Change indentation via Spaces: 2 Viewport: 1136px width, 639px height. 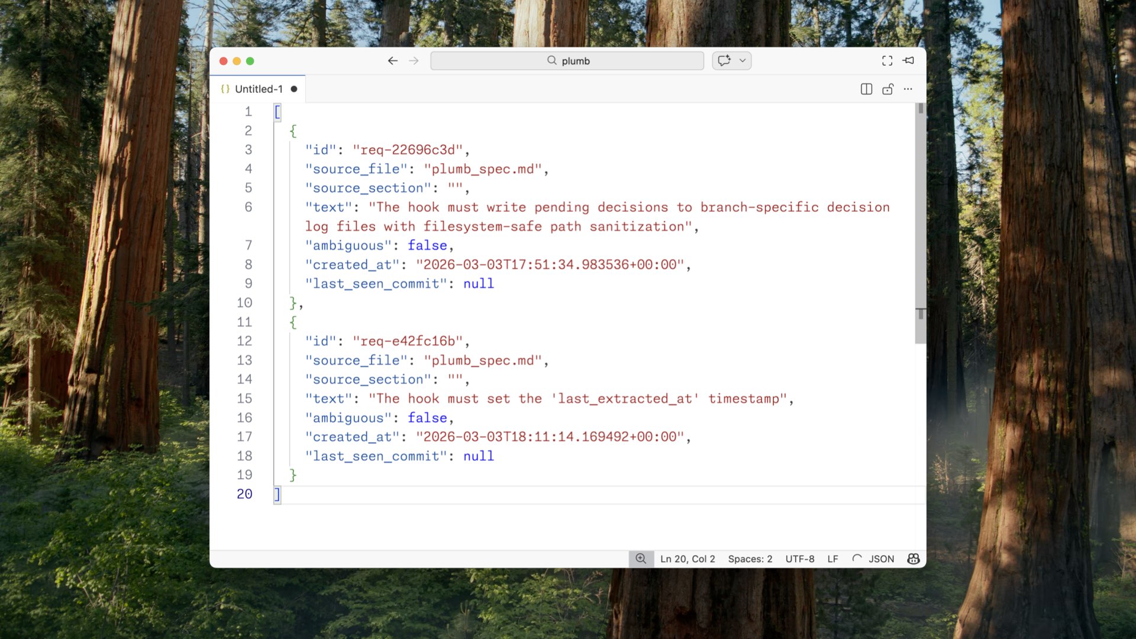coord(750,559)
